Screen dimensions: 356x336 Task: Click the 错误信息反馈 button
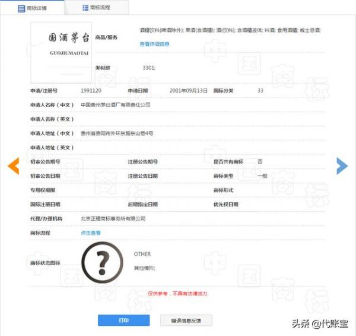click(x=186, y=321)
